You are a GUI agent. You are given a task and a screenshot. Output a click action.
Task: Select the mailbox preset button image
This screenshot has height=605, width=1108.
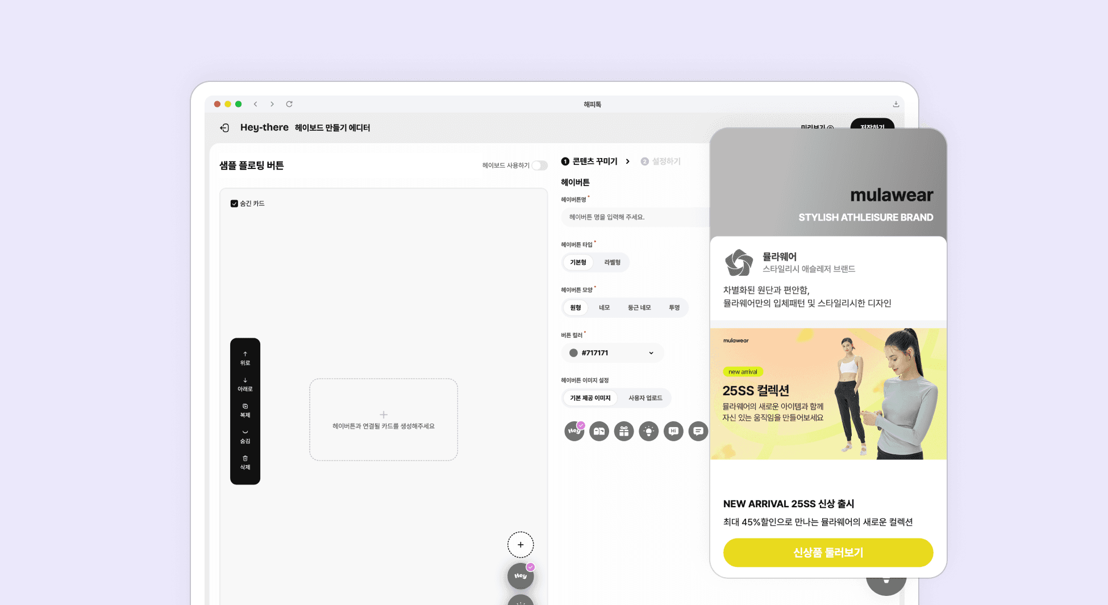pyautogui.click(x=599, y=431)
